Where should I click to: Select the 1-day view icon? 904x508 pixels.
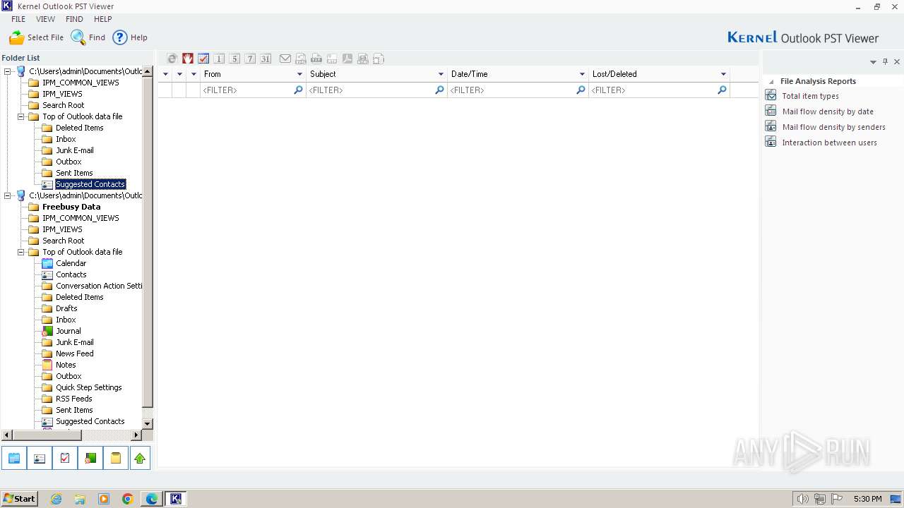[x=219, y=59]
